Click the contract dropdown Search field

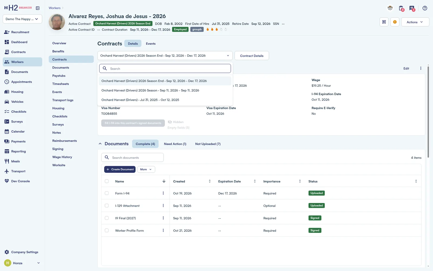point(165,69)
